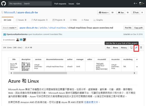Click the Azure 和 Linux heading
The height and width of the screenshot is (106, 146).
(x=24, y=81)
